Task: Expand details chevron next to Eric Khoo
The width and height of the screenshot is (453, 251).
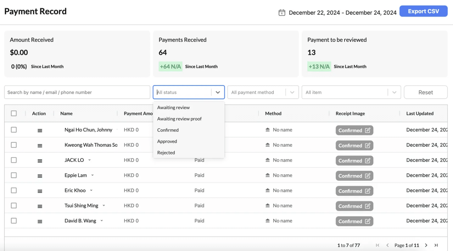Action: [x=91, y=190]
